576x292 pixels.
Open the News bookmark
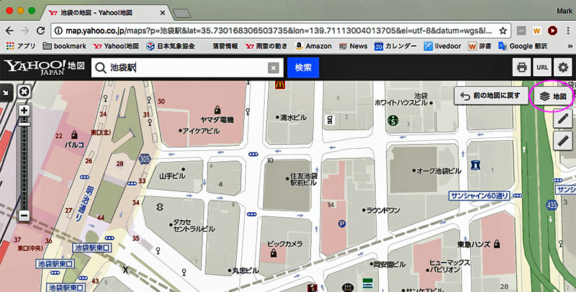click(x=353, y=46)
